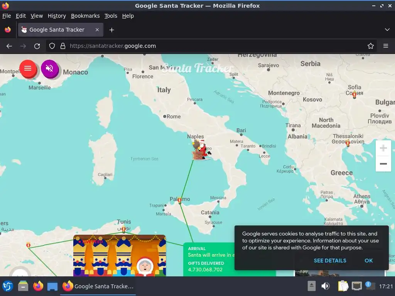Open the Edit menu

tap(21, 16)
